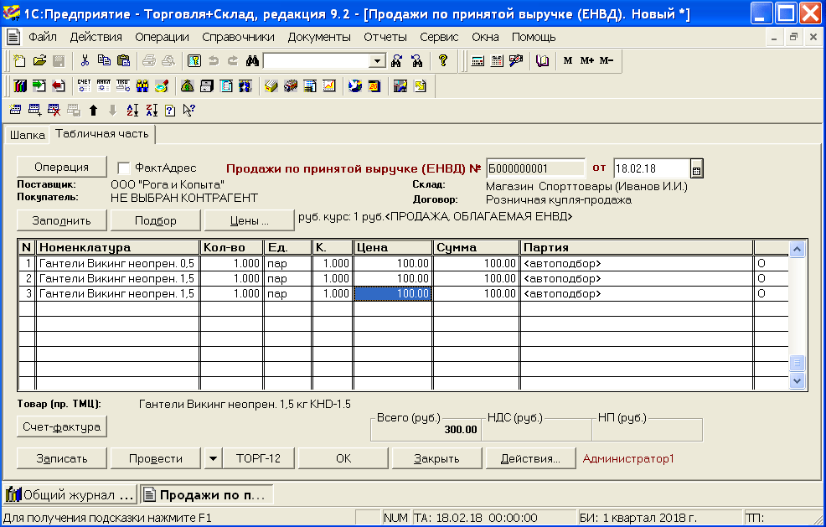Open the search text dropdown in toolbar
Image resolution: width=826 pixels, height=527 pixels.
click(377, 60)
